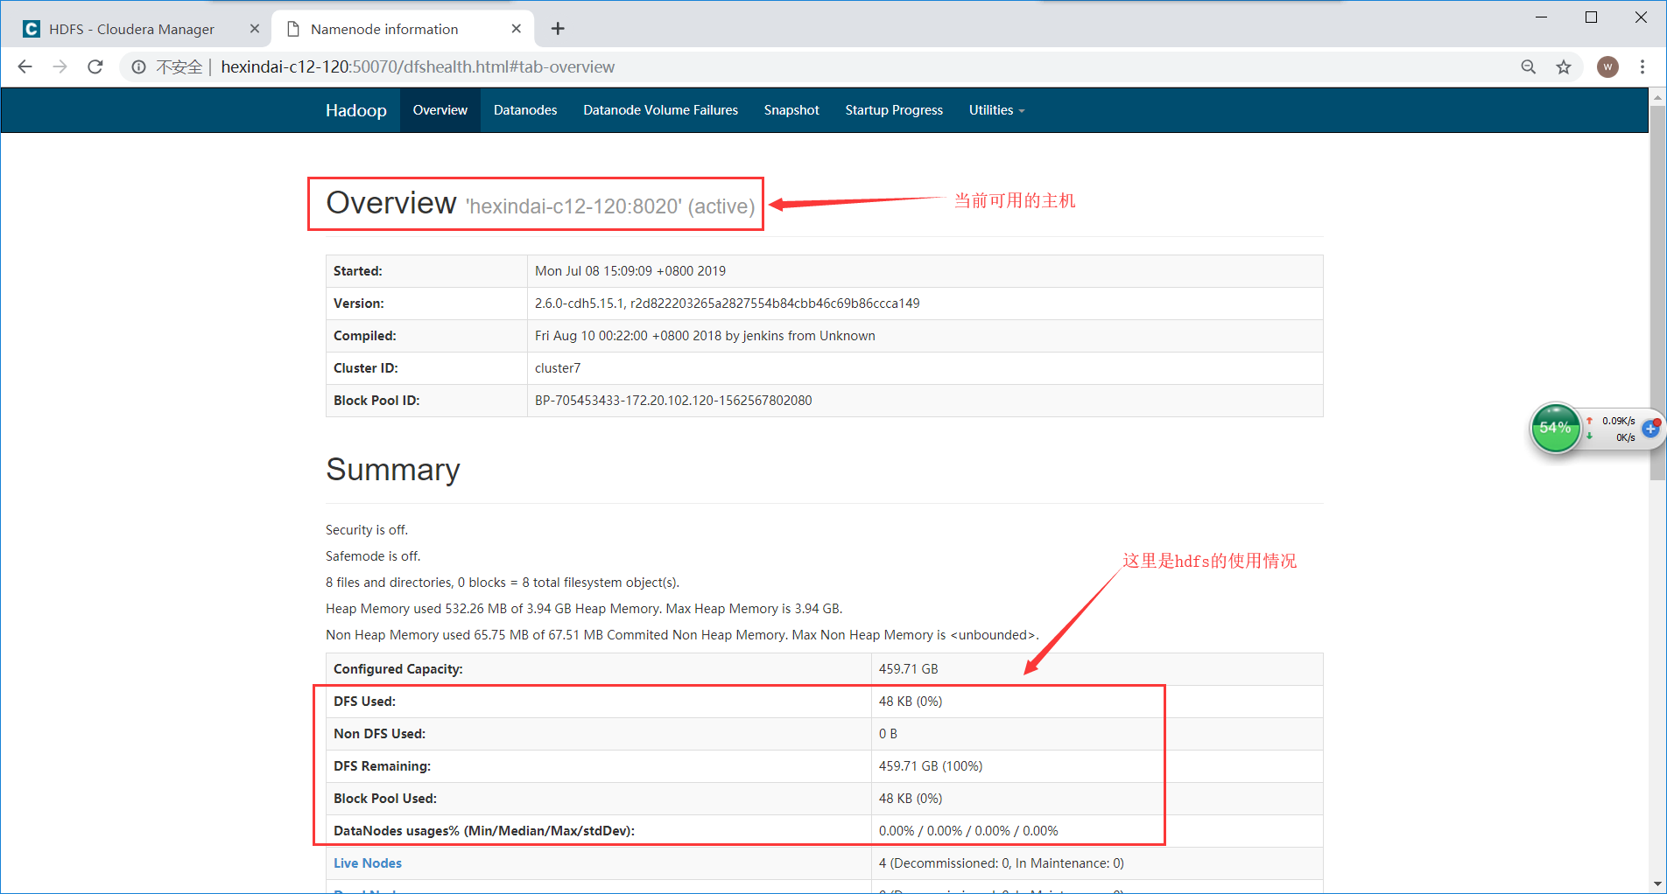The width and height of the screenshot is (1667, 894).
Task: Open the Overview nav tab
Action: tap(440, 110)
